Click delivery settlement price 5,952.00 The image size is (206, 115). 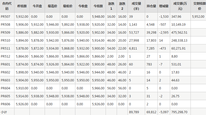tap(198, 17)
